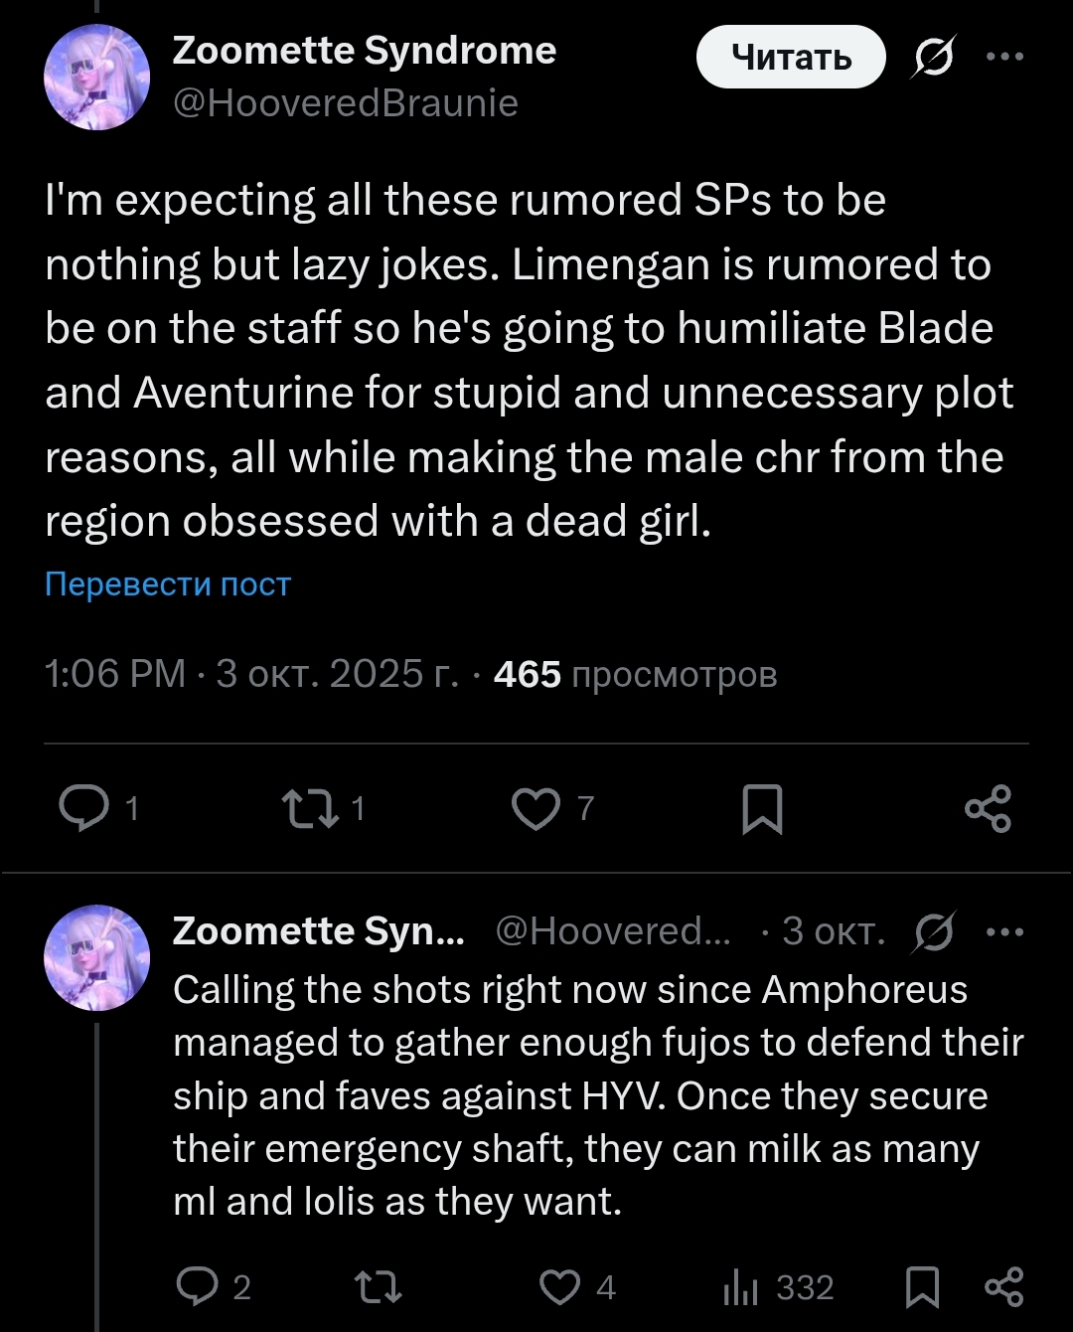Repost the main post
Viewport: 1073px width, 1332px height.
(x=324, y=808)
